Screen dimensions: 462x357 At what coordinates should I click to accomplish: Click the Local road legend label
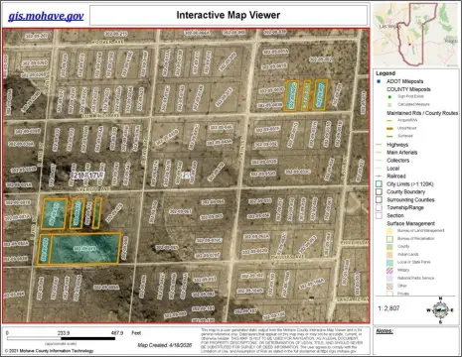point(393,169)
